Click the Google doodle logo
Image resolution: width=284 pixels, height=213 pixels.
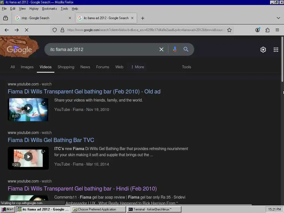(19, 47)
